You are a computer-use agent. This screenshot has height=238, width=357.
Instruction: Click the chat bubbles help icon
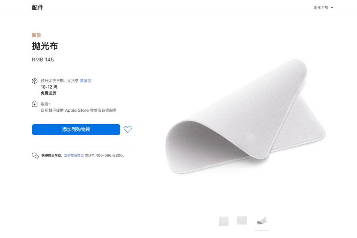click(x=35, y=156)
